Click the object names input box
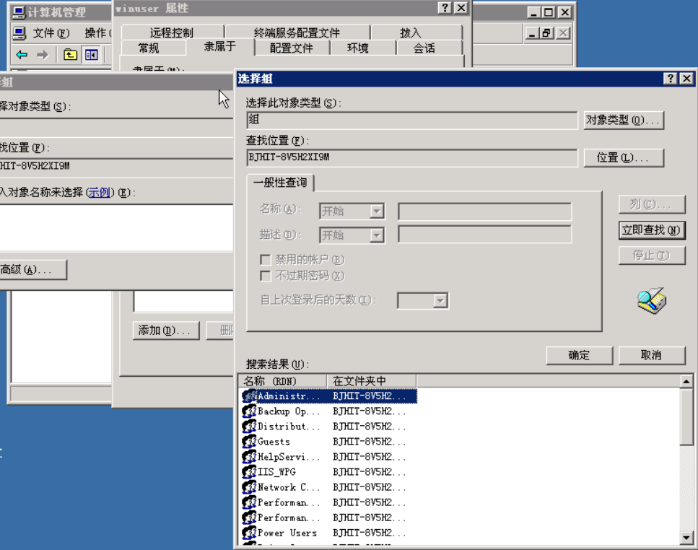Image resolution: width=698 pixels, height=550 pixels. (x=117, y=228)
